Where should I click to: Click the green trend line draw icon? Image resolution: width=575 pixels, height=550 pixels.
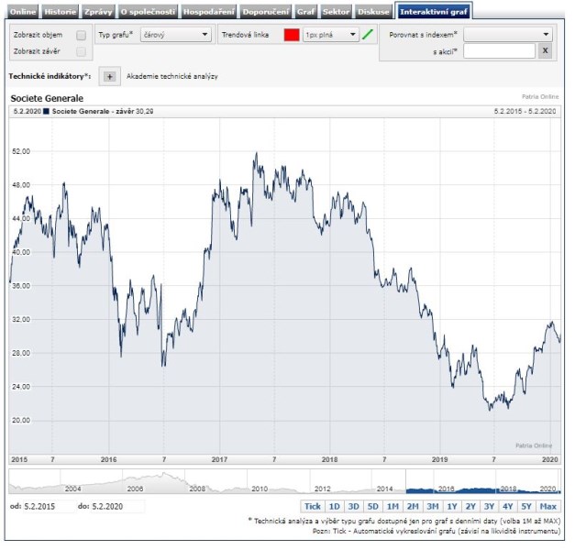tap(368, 35)
